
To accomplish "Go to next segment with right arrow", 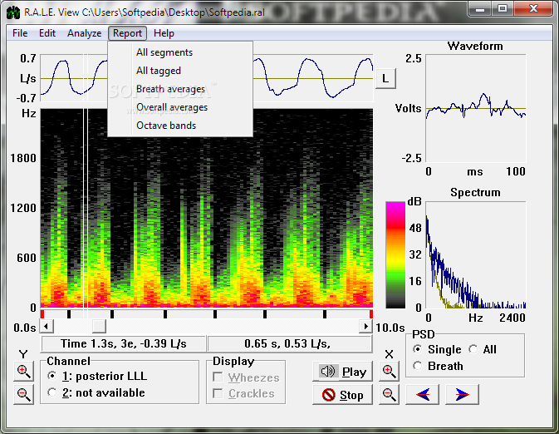I will tap(462, 394).
